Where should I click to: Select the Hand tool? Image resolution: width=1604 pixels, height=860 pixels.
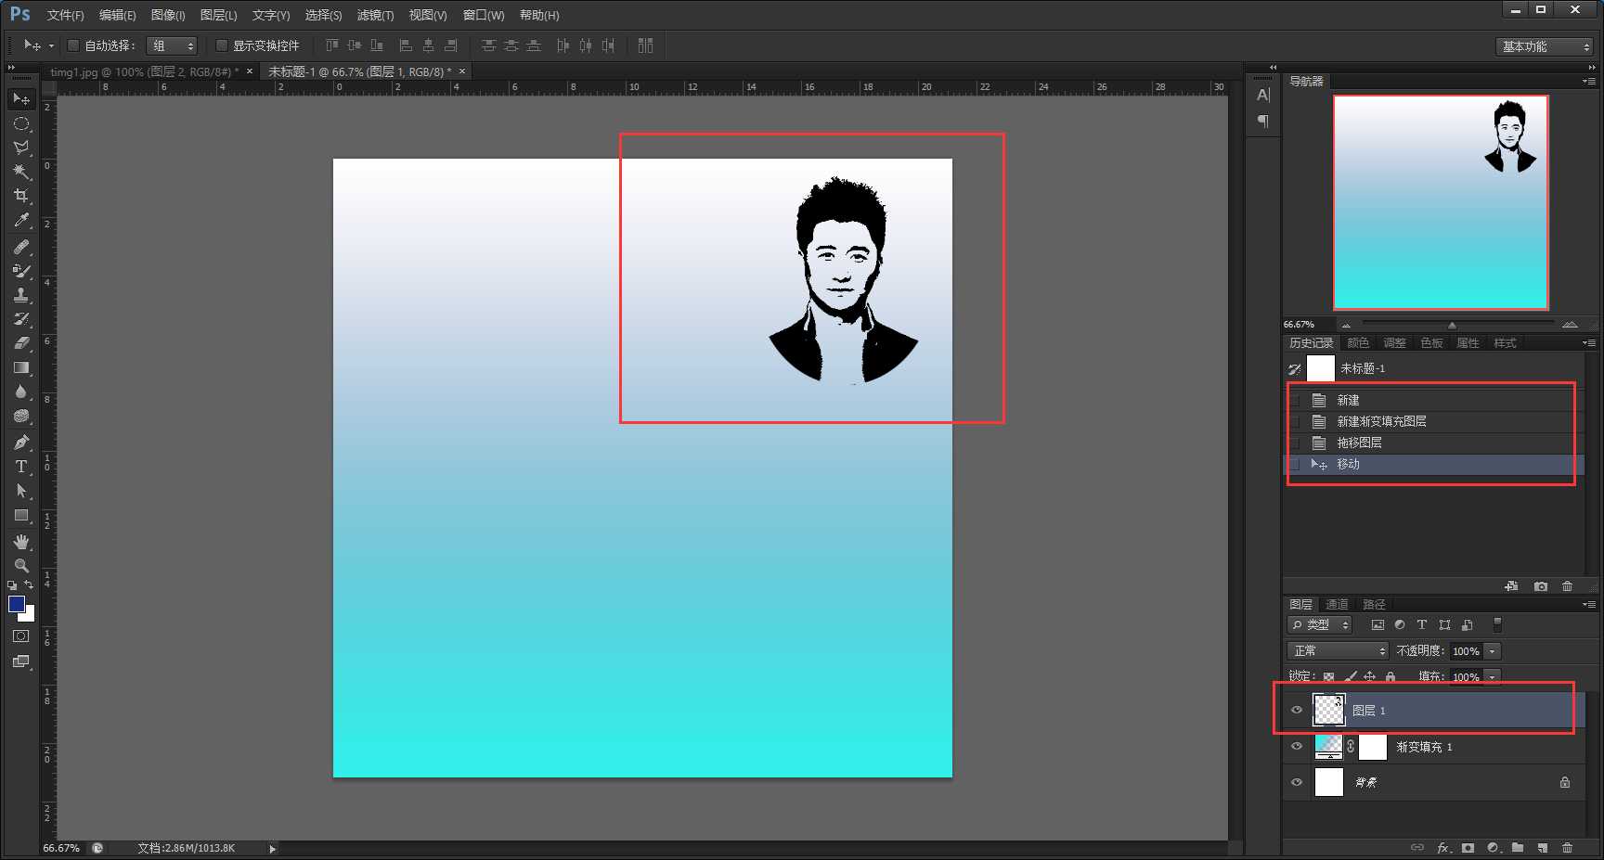click(21, 542)
